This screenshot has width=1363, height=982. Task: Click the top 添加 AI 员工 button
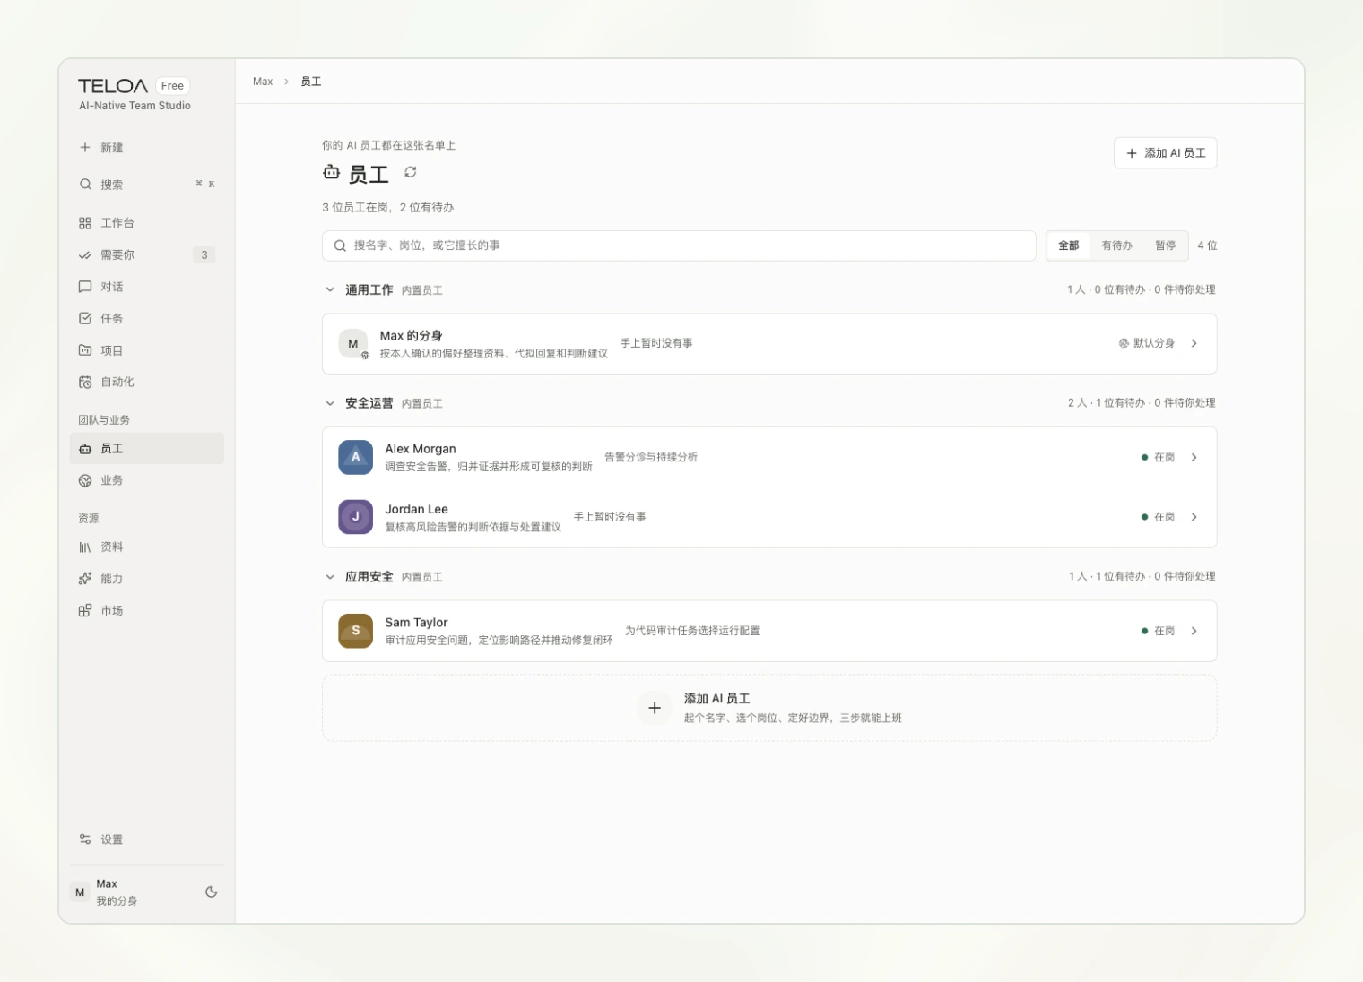click(1166, 153)
